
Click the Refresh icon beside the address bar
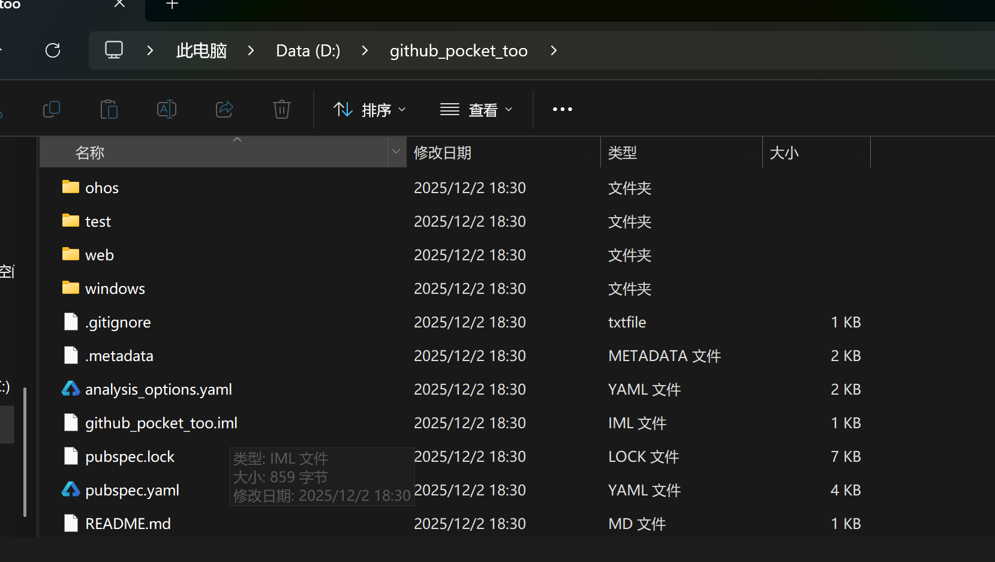pos(53,50)
